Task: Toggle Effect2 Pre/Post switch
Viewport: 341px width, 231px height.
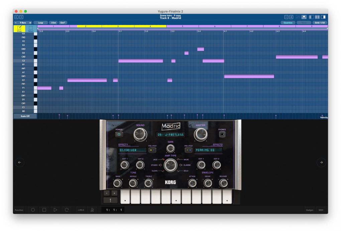Action: coord(188,150)
